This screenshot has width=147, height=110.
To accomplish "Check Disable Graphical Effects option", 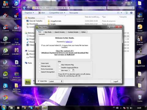I will [60, 68].
